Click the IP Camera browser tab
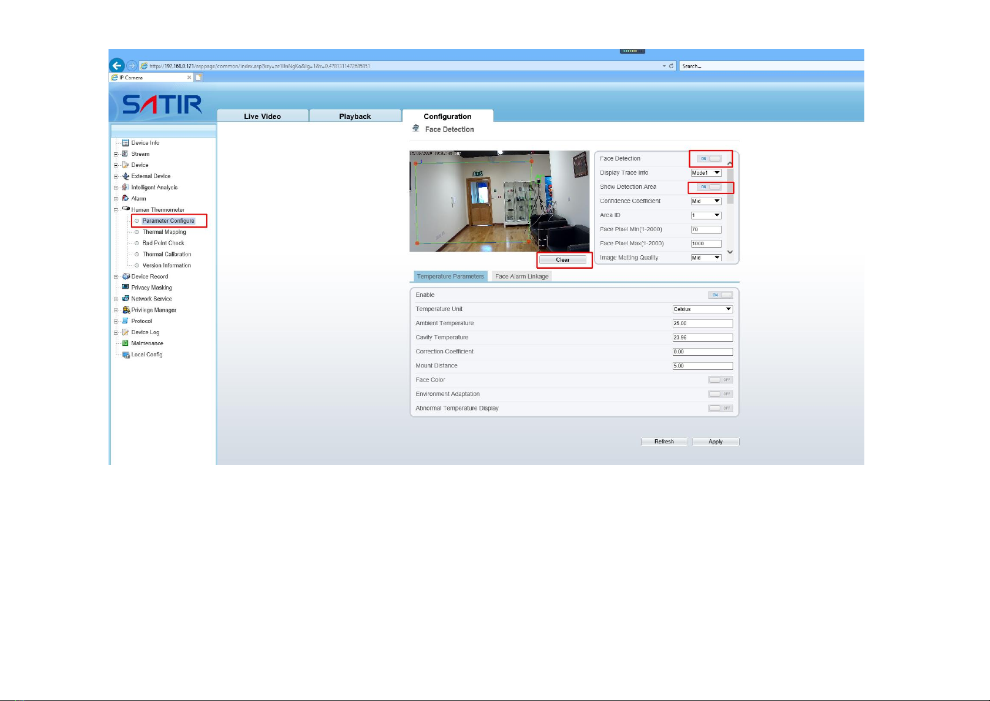The width and height of the screenshot is (990, 701). pos(152,77)
